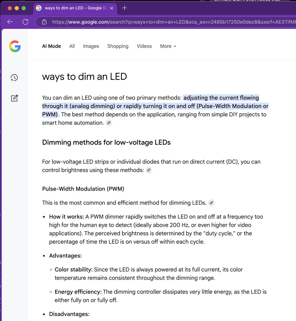Click the Google logo
296x321 pixels.
pos(15,46)
